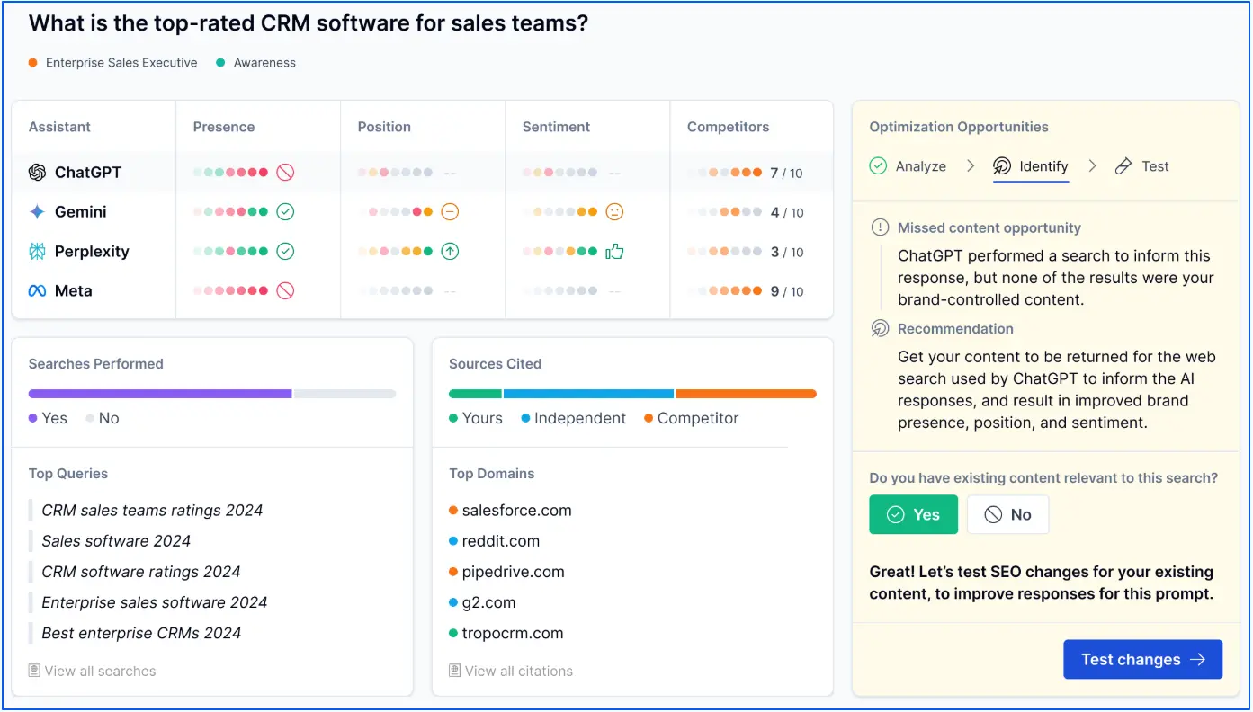The height and width of the screenshot is (712, 1253).
Task: Click the Assistant column header
Action: click(59, 127)
